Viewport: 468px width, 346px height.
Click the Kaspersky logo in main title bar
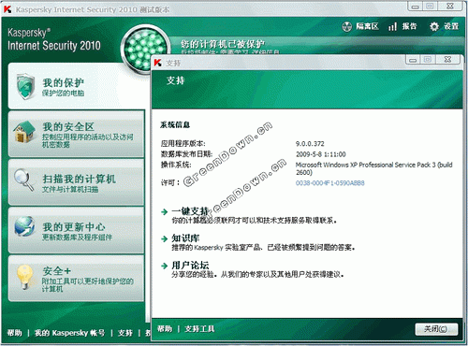click(x=7, y=9)
